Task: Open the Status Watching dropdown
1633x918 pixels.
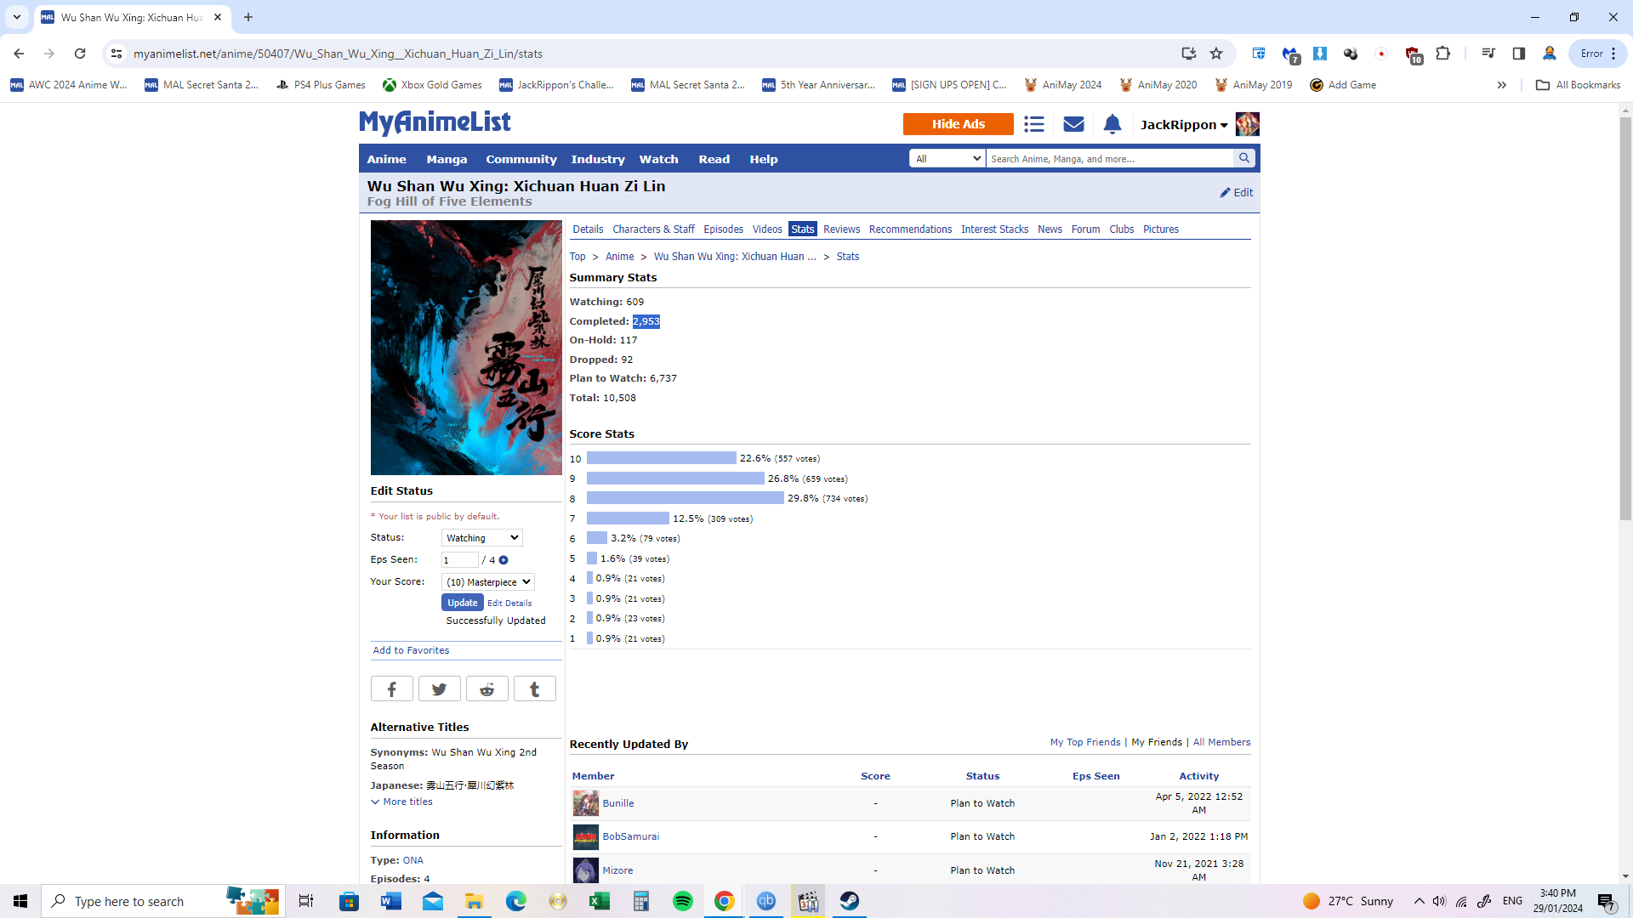Action: point(481,538)
